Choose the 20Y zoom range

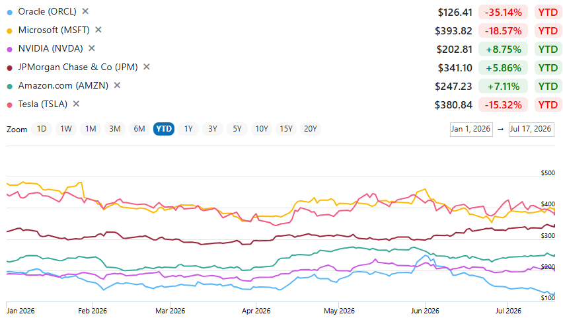[310, 129]
